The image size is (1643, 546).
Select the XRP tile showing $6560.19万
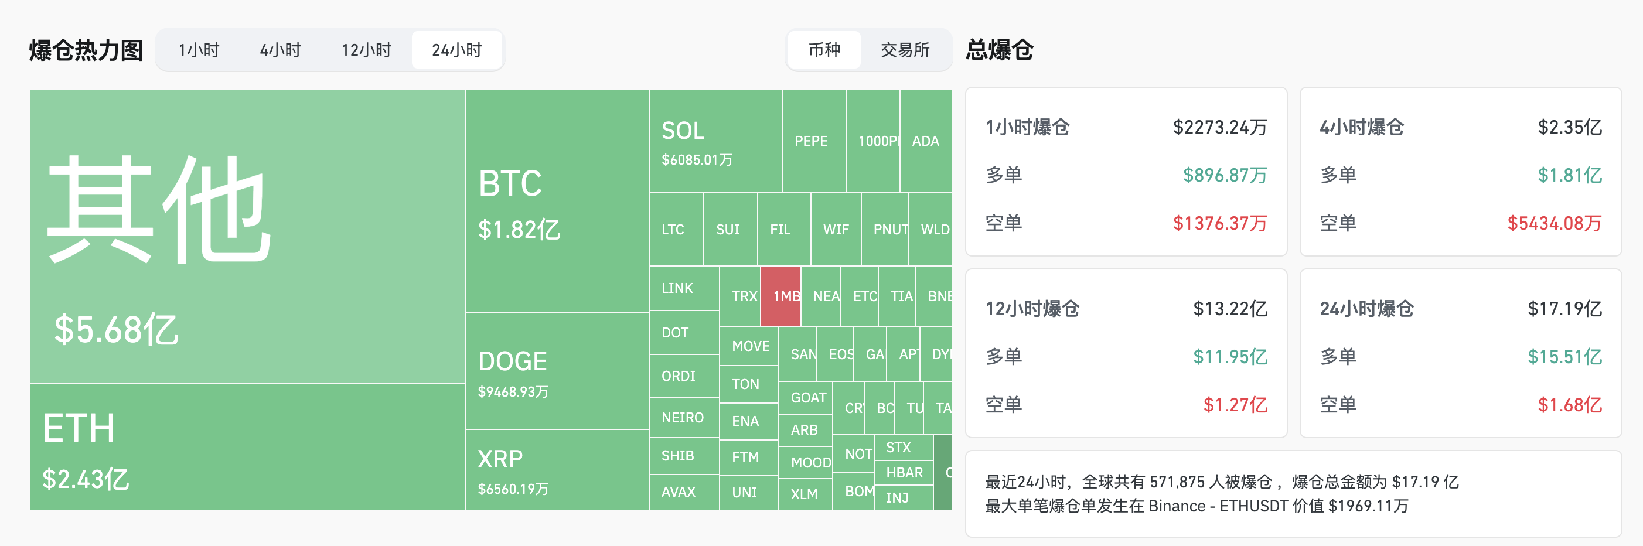coord(555,479)
